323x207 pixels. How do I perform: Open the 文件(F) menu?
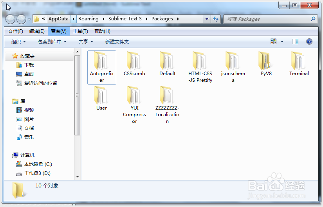pyautogui.click(x=15, y=31)
